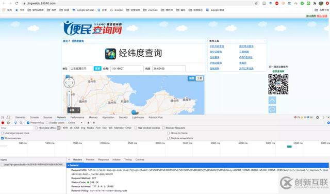330x194 pixels.
Task: Toggle the device toolbar icon
Action: tap(8, 117)
